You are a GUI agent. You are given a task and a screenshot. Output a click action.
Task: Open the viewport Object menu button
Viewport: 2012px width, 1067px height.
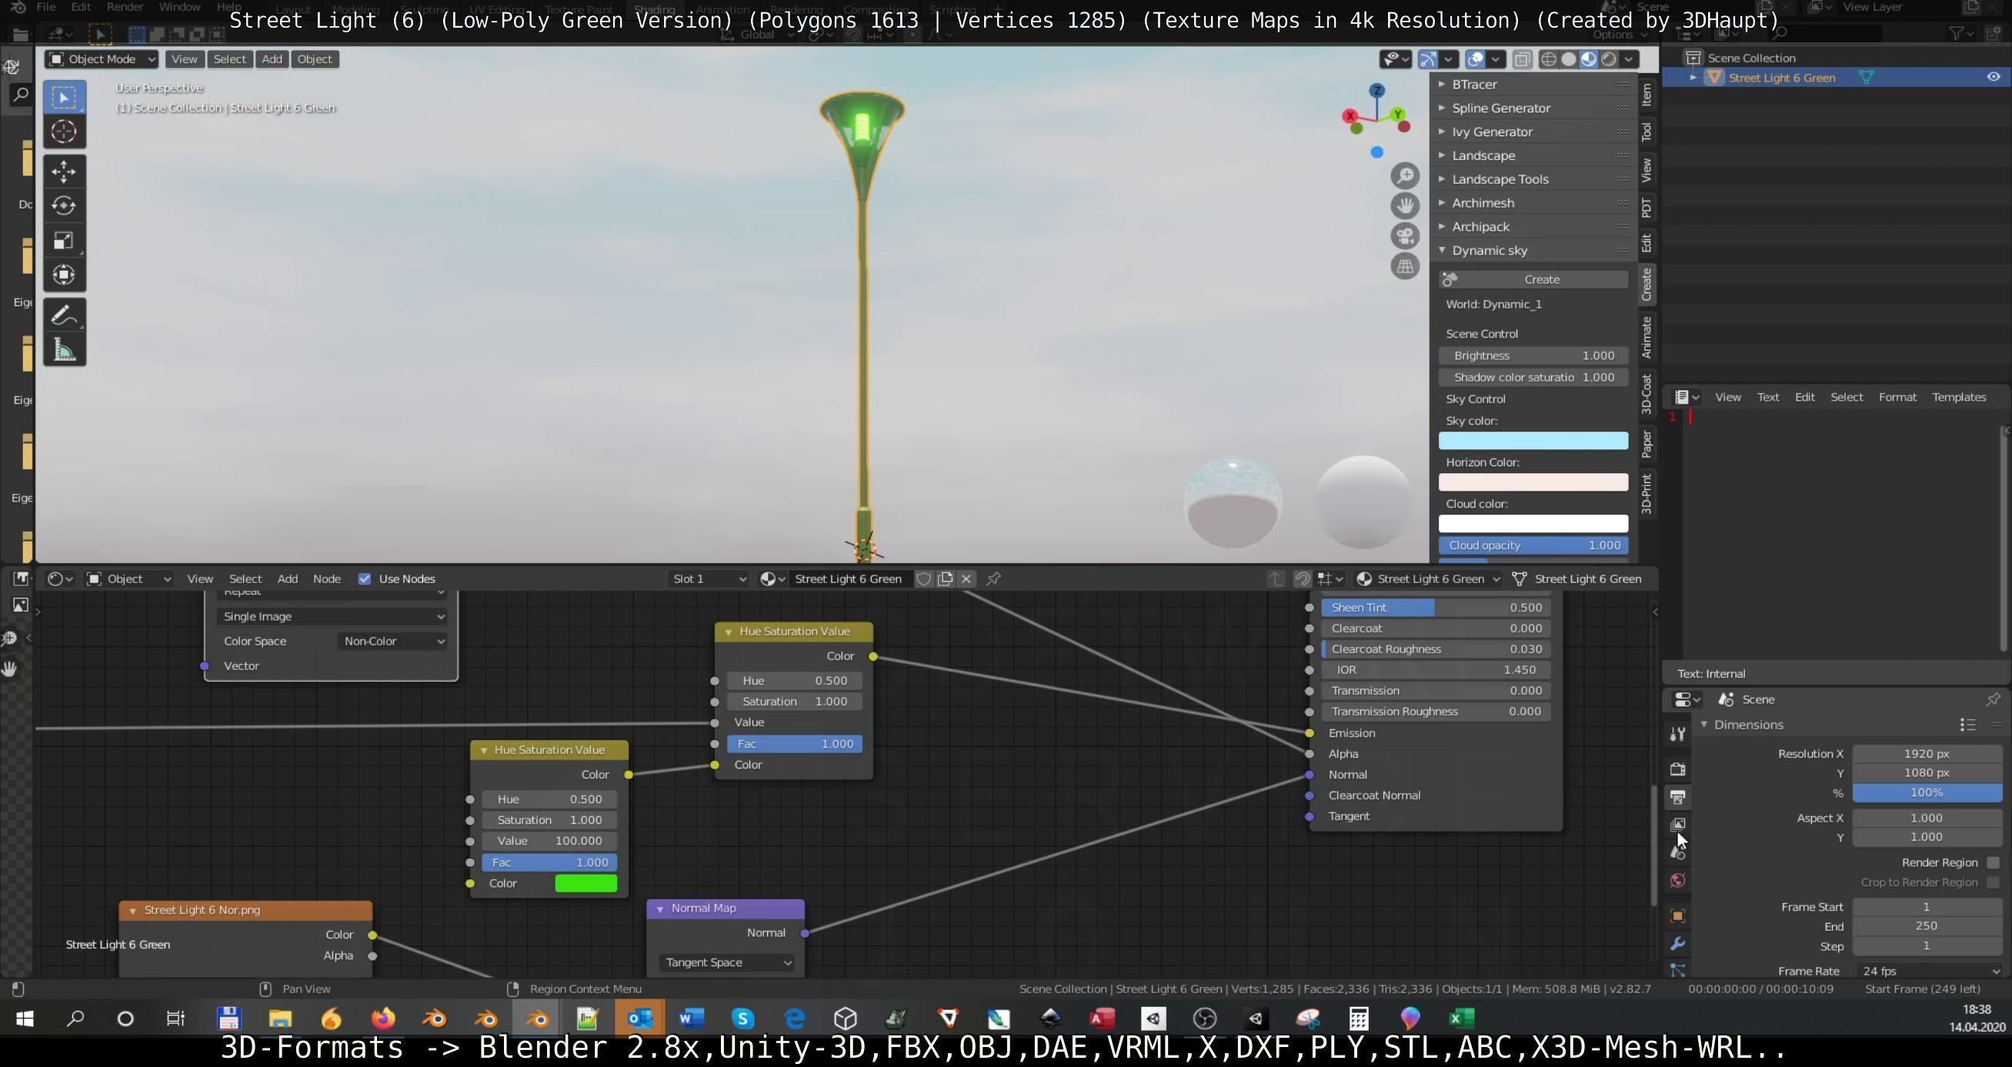315,59
